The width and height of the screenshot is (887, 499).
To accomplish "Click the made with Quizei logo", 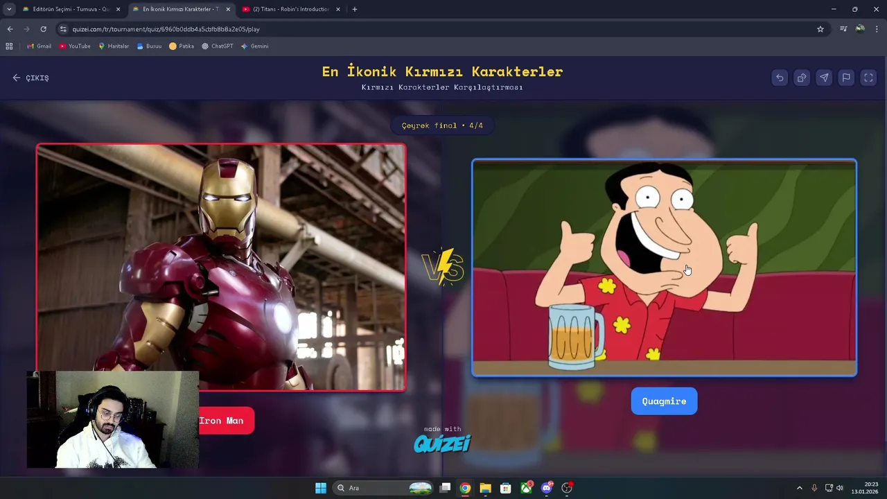I will (442, 439).
